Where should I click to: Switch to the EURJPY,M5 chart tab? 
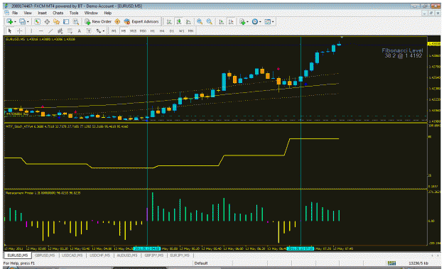pyautogui.click(x=180, y=256)
